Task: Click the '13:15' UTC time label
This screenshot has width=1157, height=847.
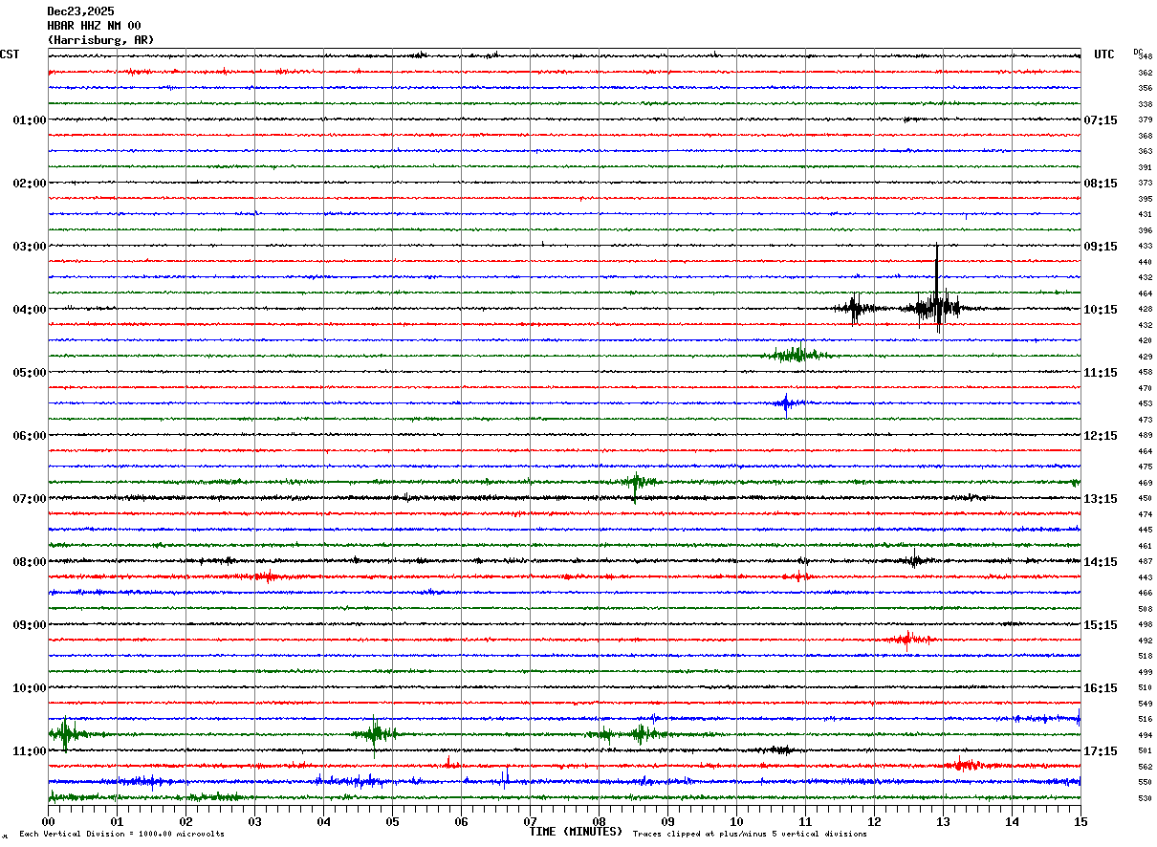Action: point(1101,499)
